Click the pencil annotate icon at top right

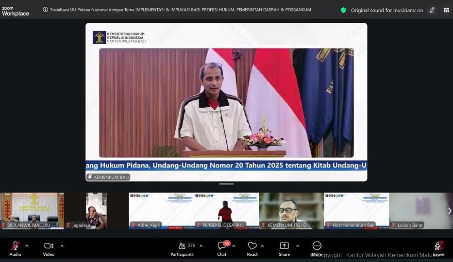pos(432,10)
